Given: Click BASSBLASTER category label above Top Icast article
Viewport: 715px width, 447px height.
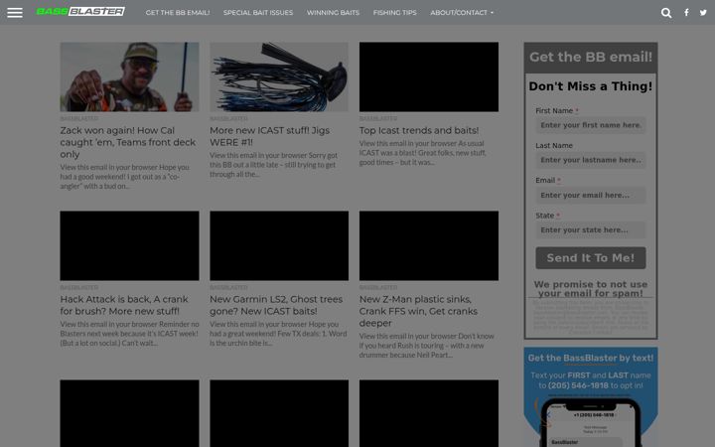Looking at the screenshot, I should pos(378,118).
